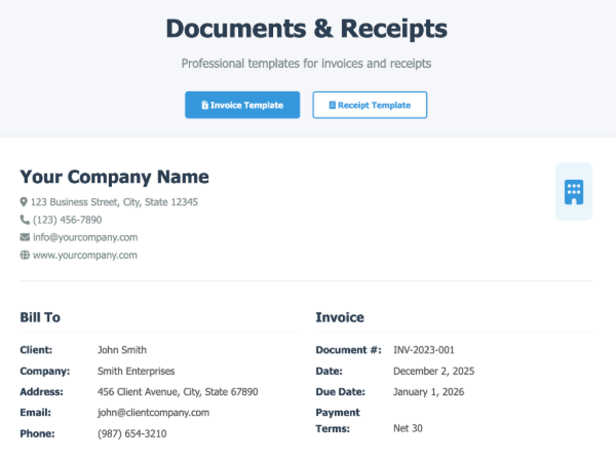Click the Due Date value January 1, 2026
The image size is (616, 460).
(x=430, y=391)
